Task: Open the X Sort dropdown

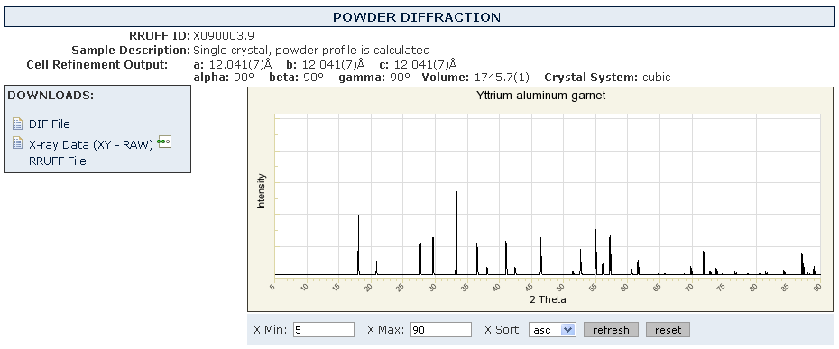Action: pyautogui.click(x=552, y=330)
